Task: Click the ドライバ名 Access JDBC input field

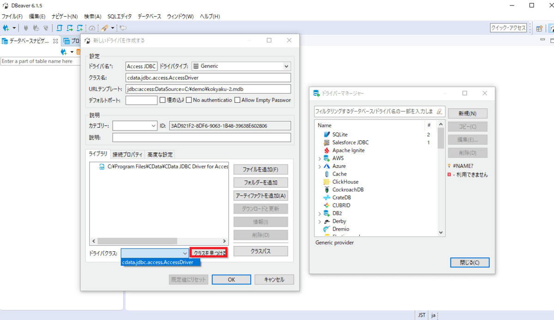Action: click(x=141, y=66)
